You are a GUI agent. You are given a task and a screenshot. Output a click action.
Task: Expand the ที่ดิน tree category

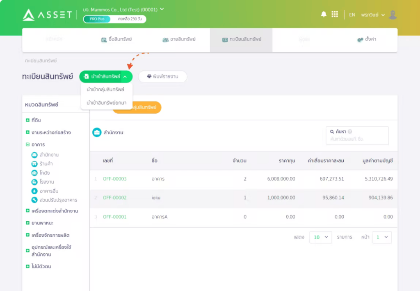(27, 120)
